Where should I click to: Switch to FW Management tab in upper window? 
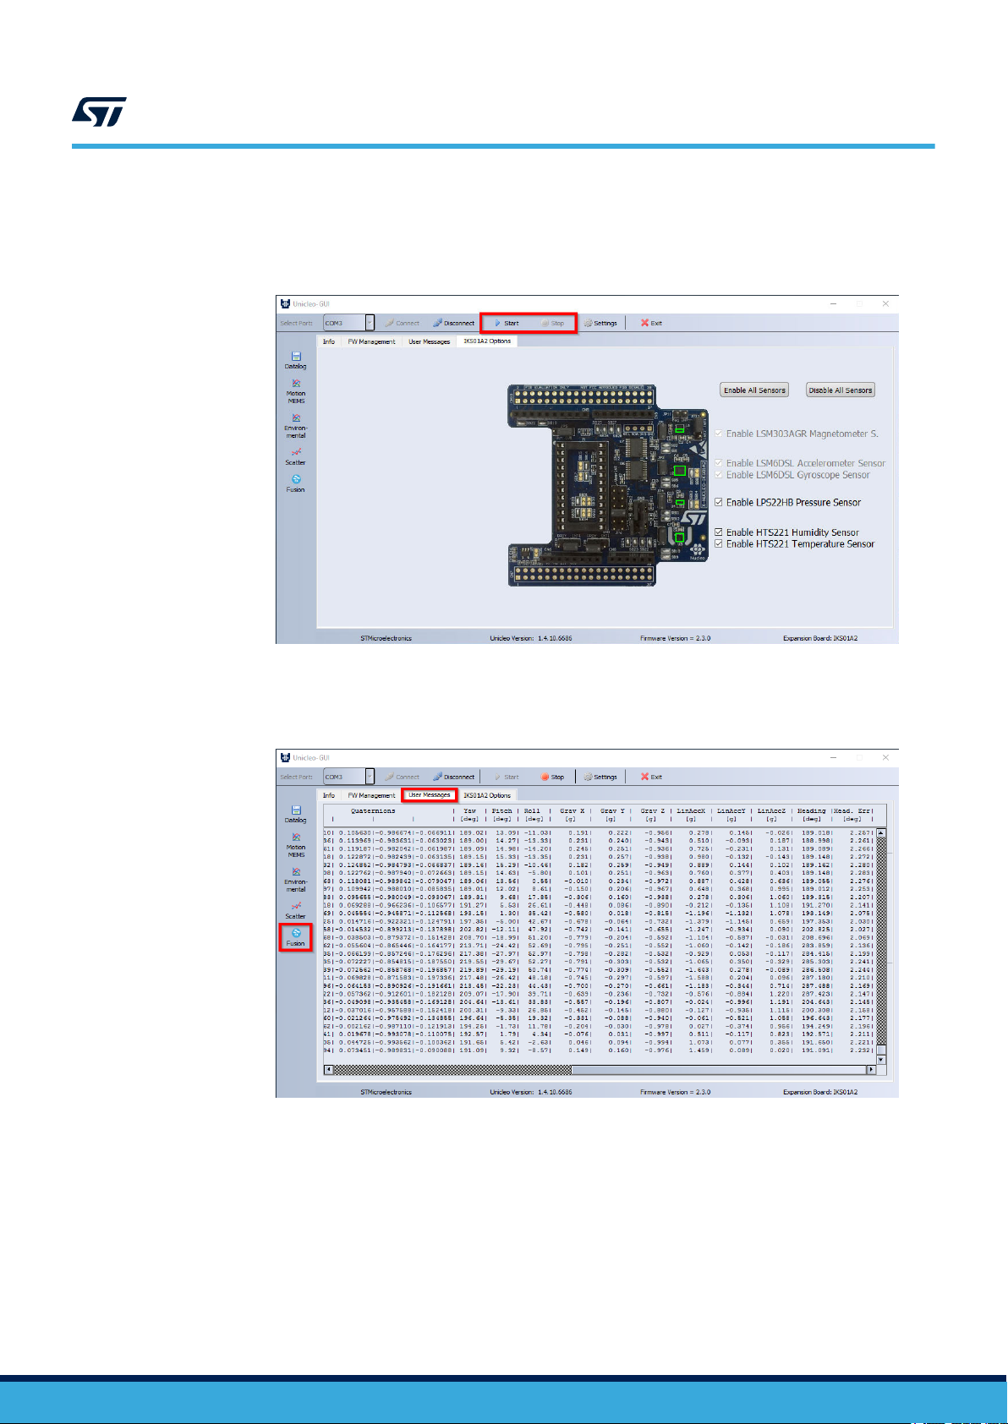click(371, 341)
